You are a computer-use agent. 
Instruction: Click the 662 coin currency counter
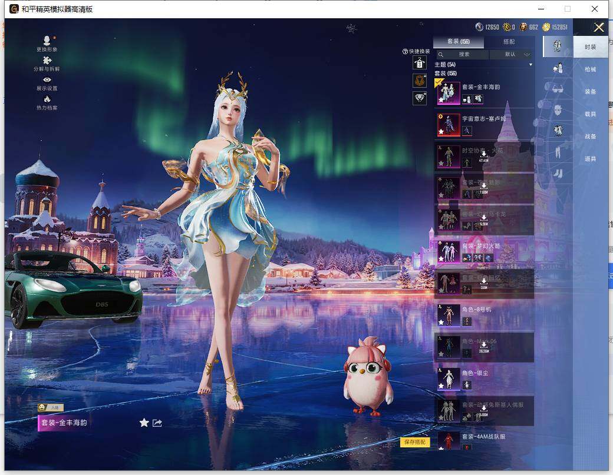pos(529,27)
